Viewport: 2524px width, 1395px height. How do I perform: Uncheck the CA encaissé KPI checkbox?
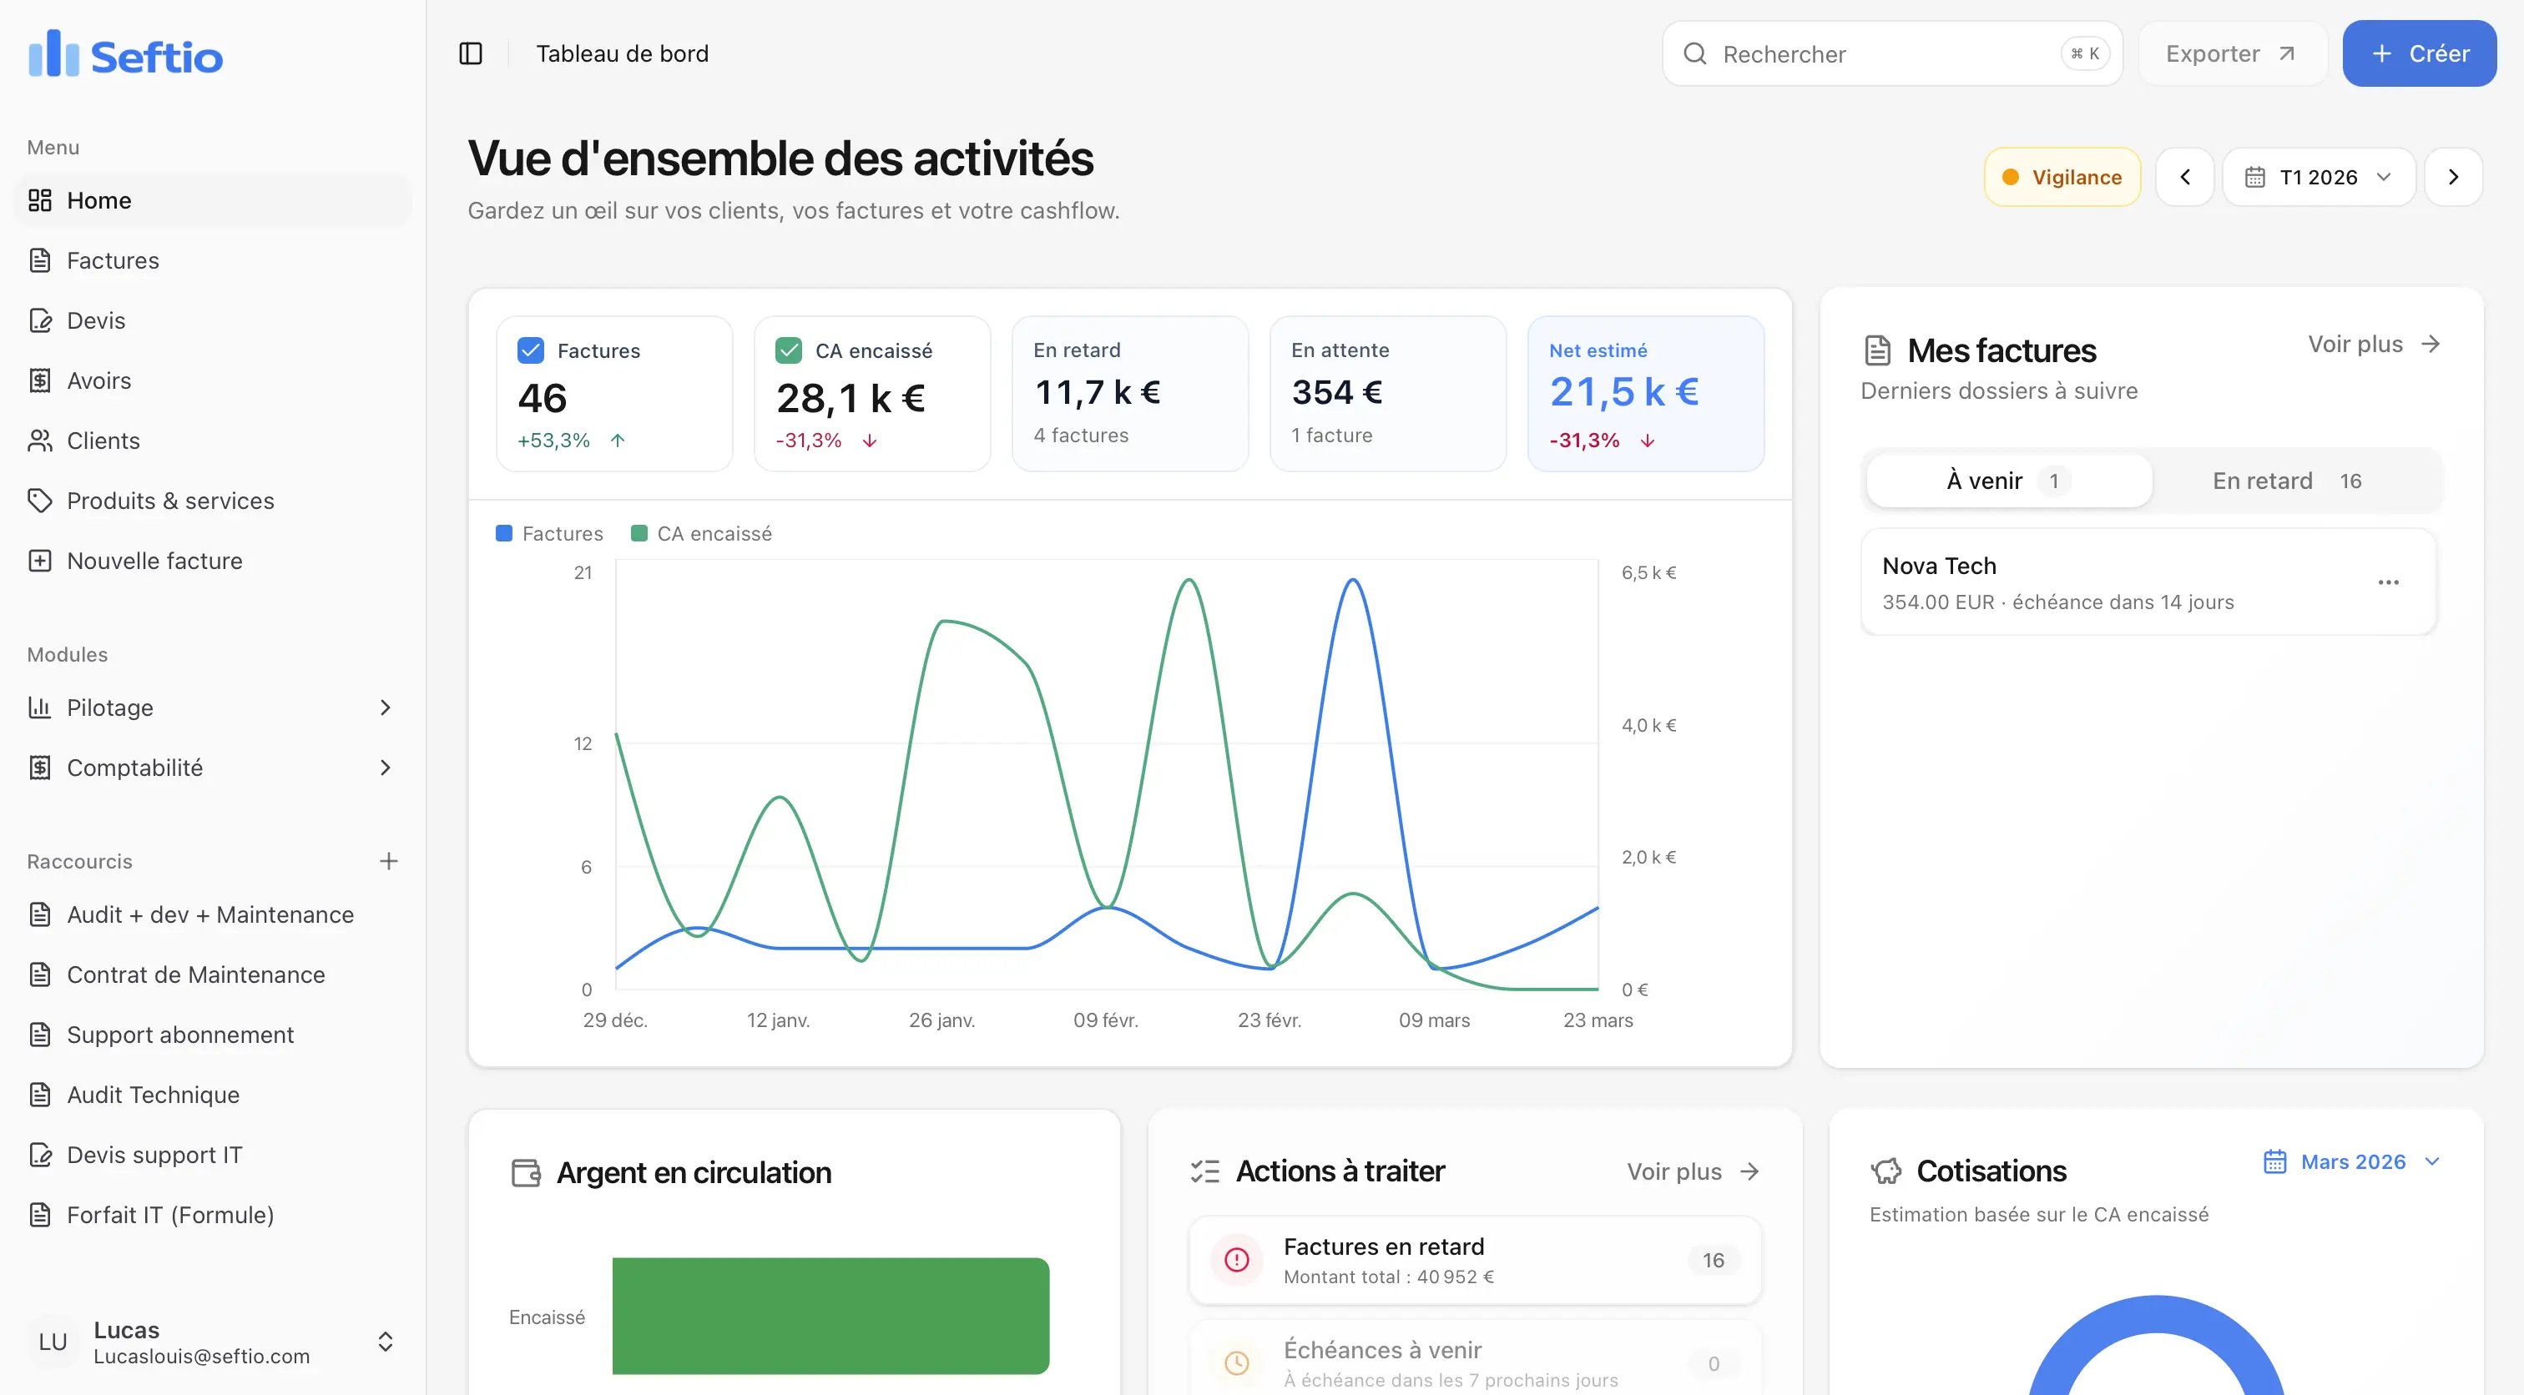pos(789,350)
